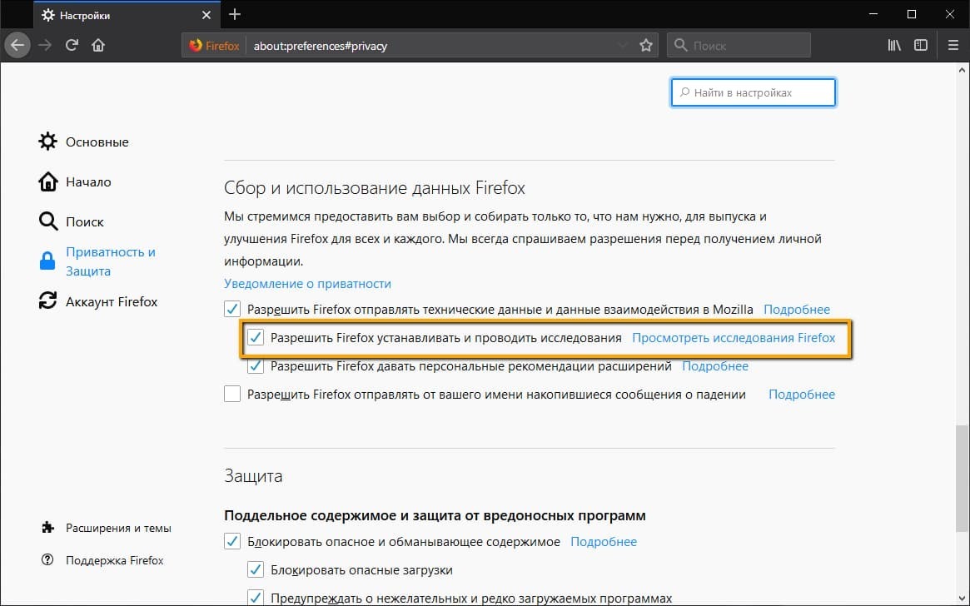Focus the Найти в настройках search field

[x=753, y=92]
